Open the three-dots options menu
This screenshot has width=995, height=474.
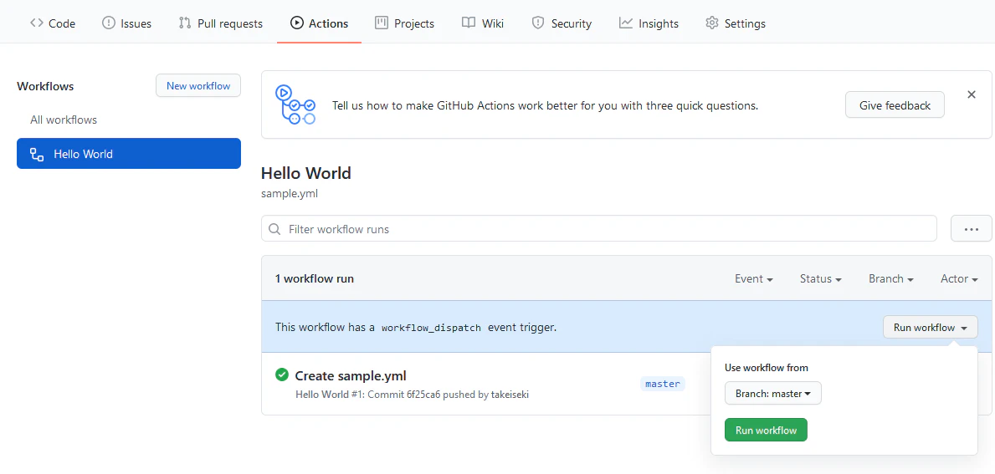click(971, 229)
